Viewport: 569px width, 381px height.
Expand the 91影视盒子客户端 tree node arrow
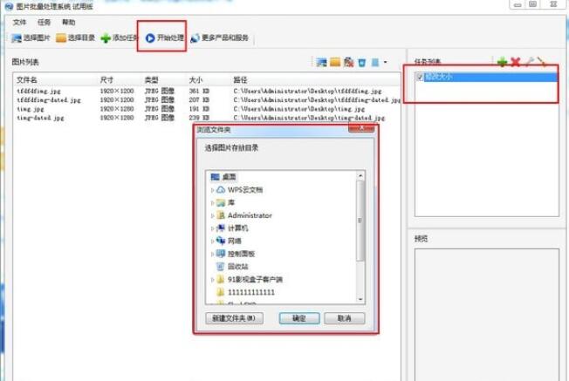[x=212, y=280]
